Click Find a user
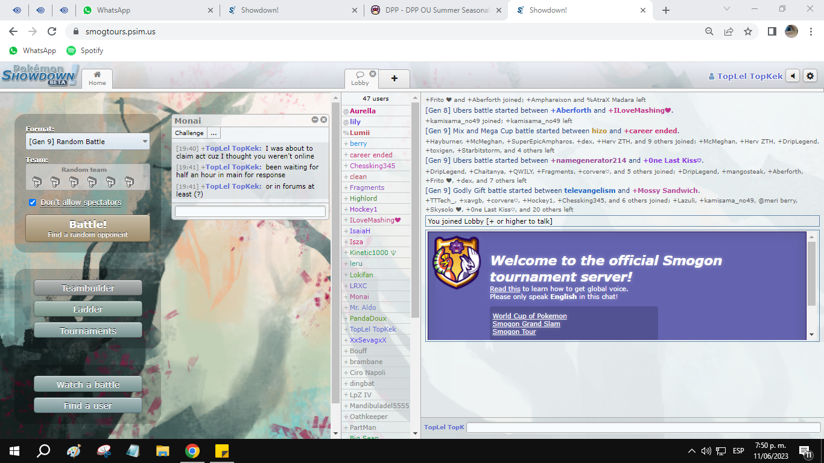The image size is (824, 463). tap(88, 406)
